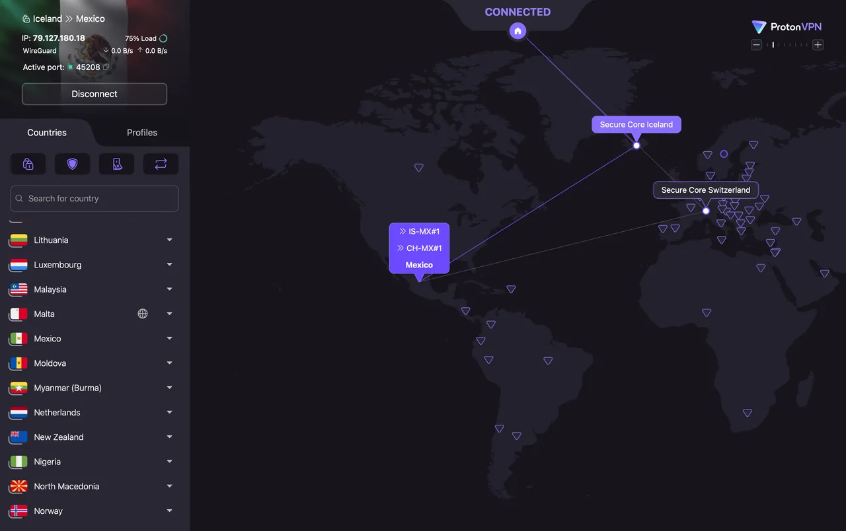Select the Lithuania flag icon
The image size is (846, 531).
pyautogui.click(x=19, y=240)
